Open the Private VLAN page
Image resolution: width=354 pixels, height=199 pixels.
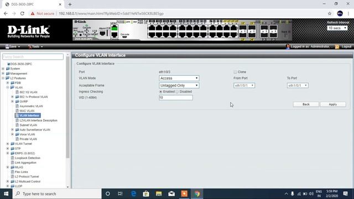point(28,139)
